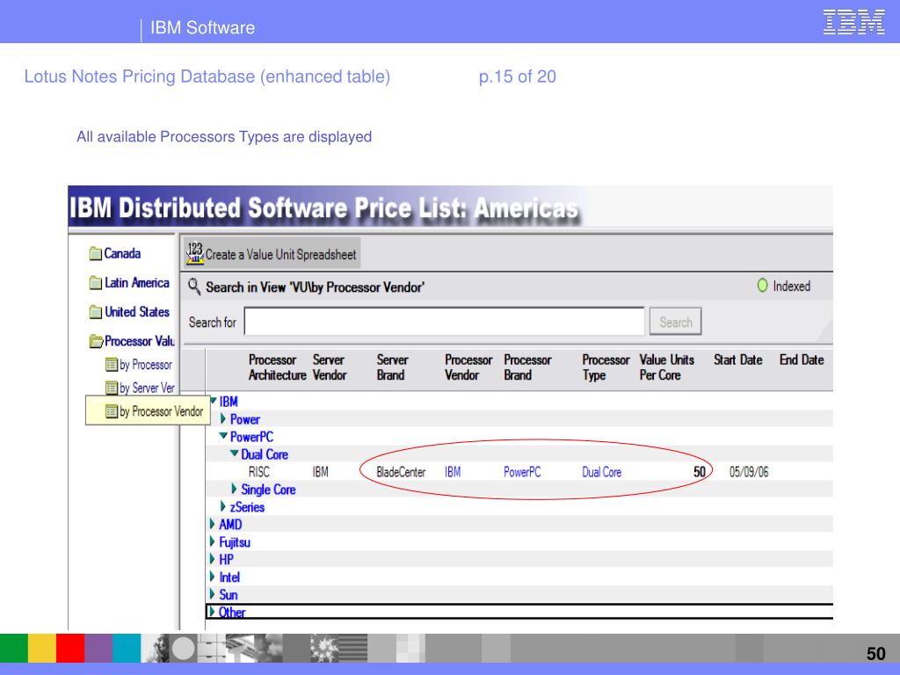This screenshot has height=675, width=900.
Task: Sort by End Date column header
Action: point(802,359)
